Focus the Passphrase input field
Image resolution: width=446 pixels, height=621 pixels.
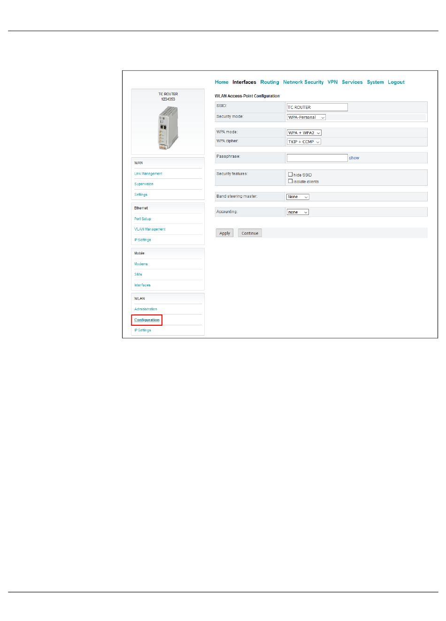coord(317,158)
